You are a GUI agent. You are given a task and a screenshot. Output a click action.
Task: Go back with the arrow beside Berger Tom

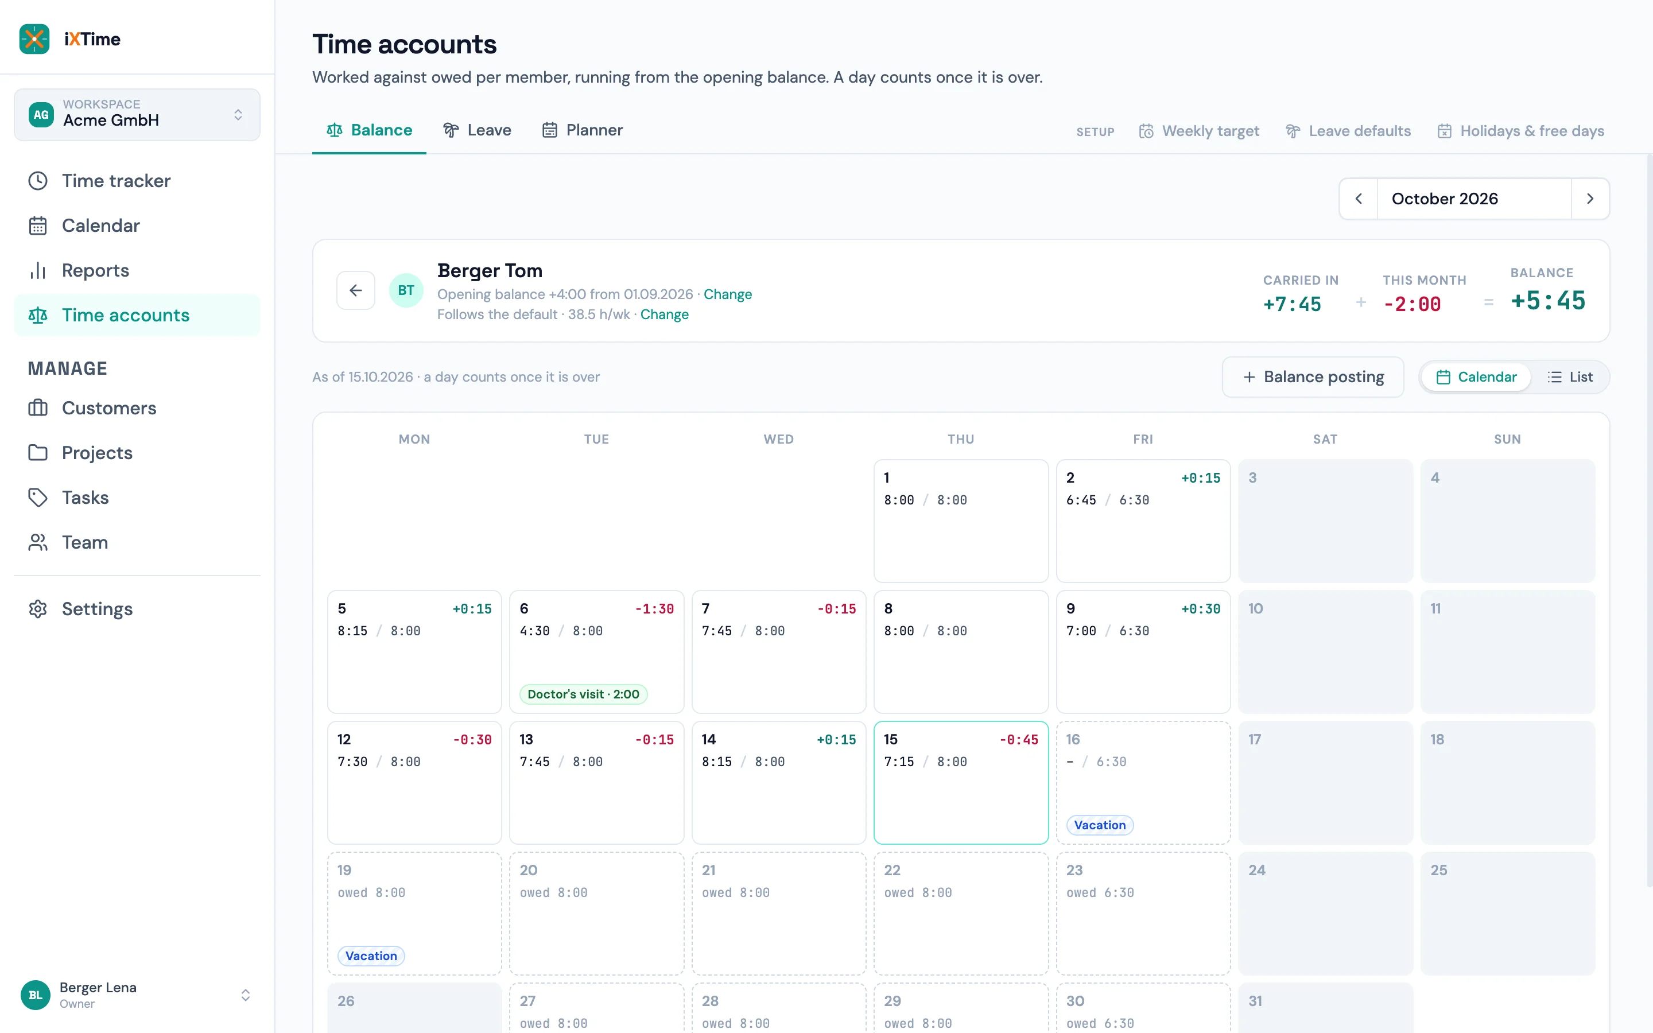coord(356,290)
